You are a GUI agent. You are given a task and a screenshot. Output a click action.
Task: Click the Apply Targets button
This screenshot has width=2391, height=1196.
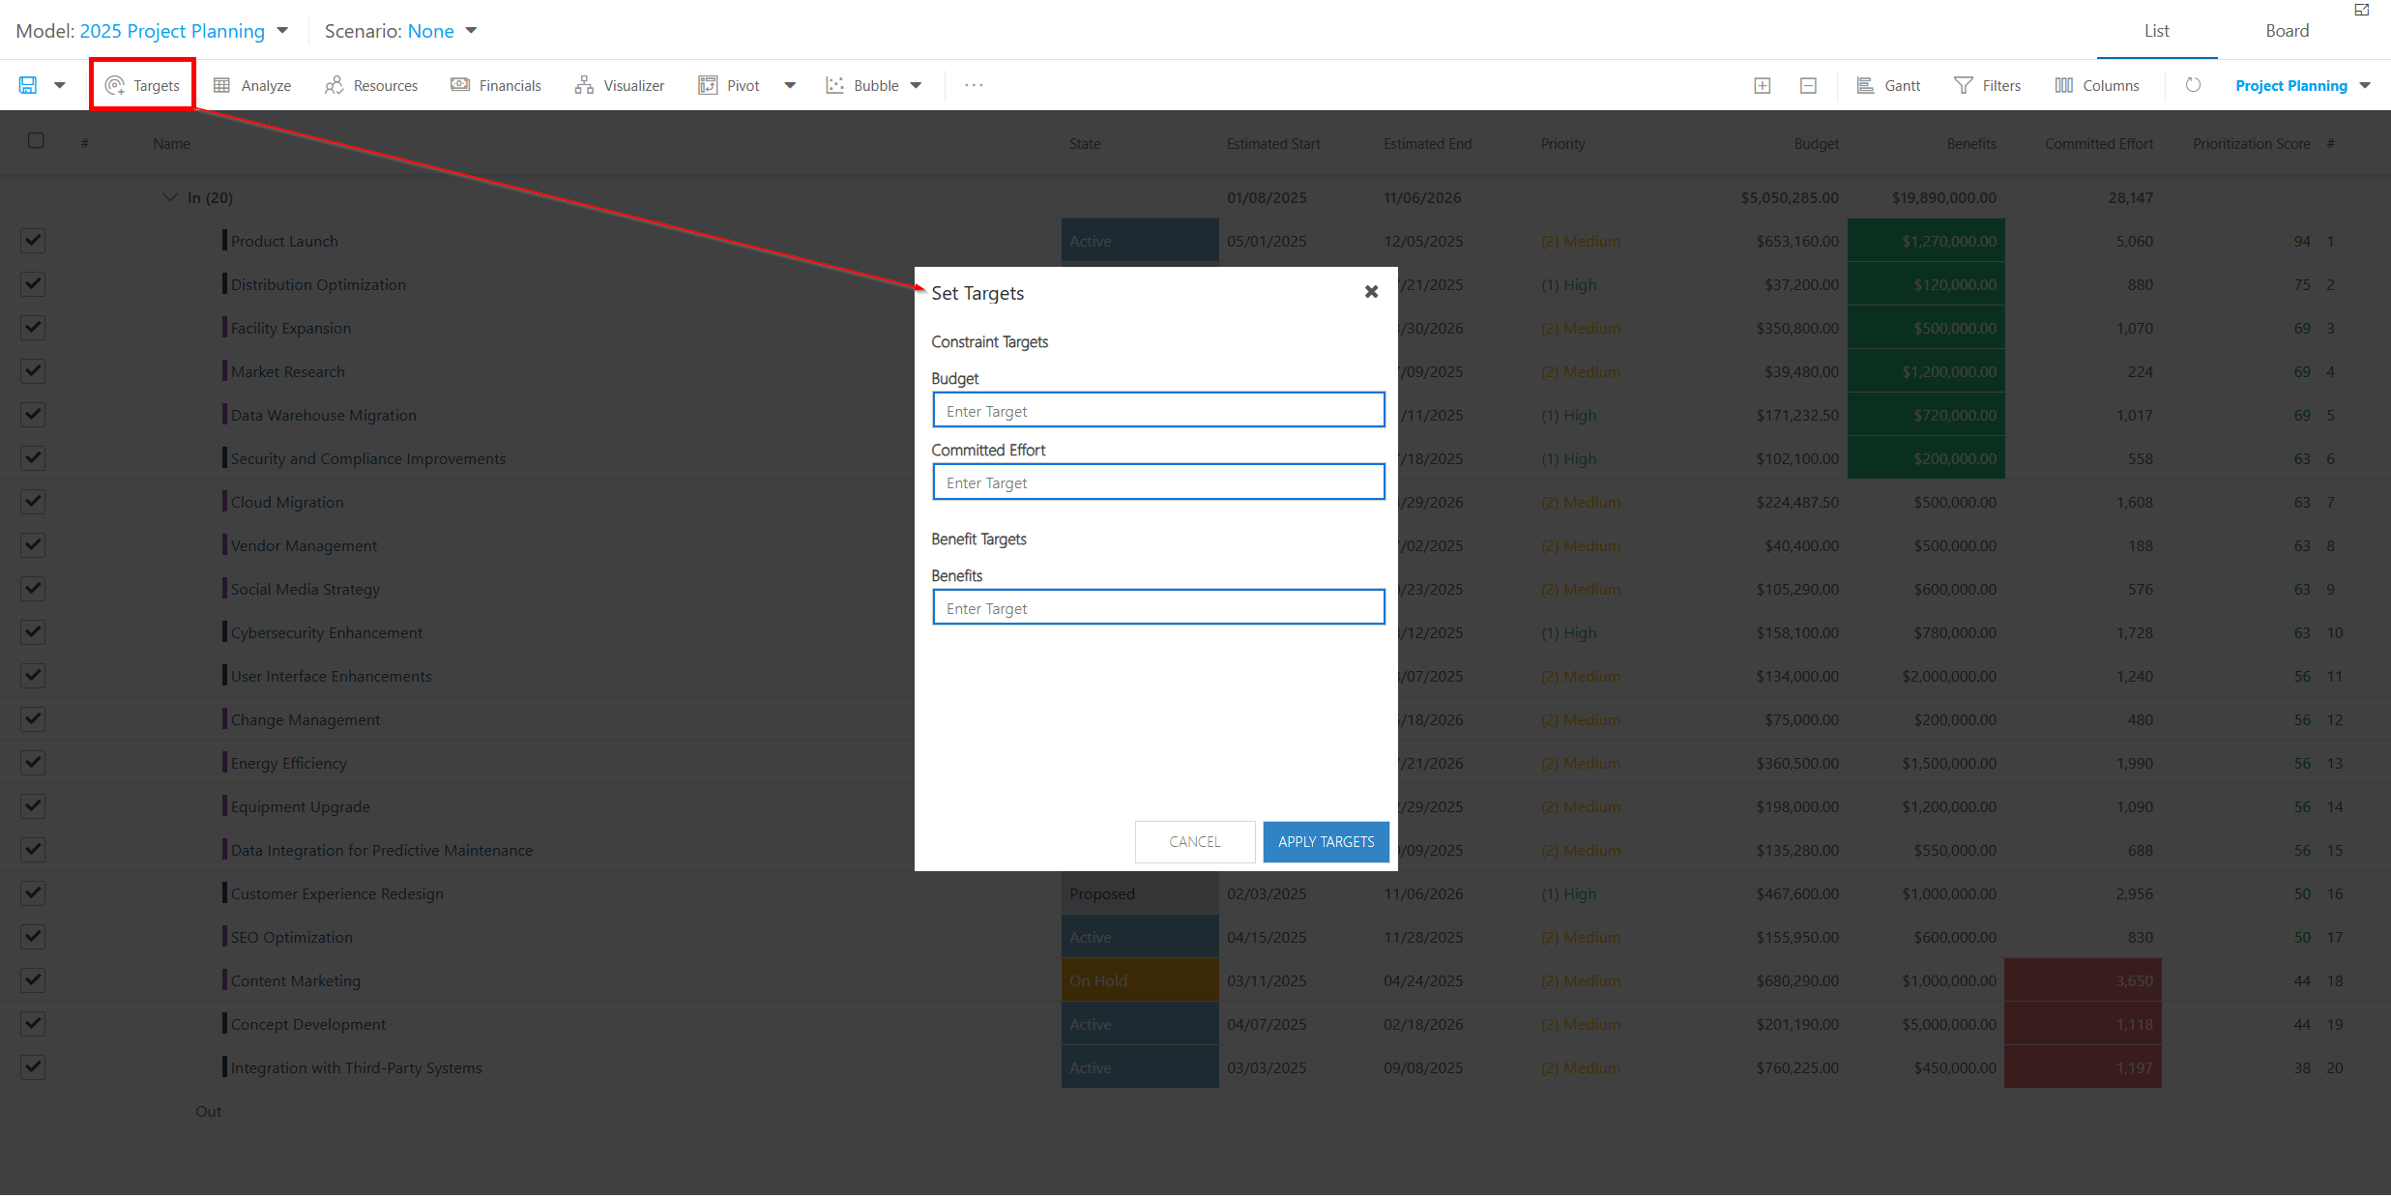(x=1326, y=841)
